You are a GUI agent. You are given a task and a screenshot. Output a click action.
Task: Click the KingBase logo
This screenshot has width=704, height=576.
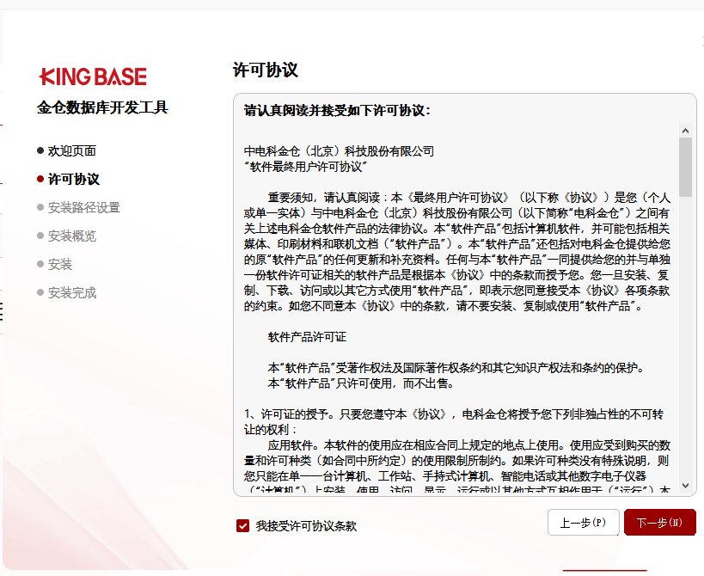tap(93, 77)
